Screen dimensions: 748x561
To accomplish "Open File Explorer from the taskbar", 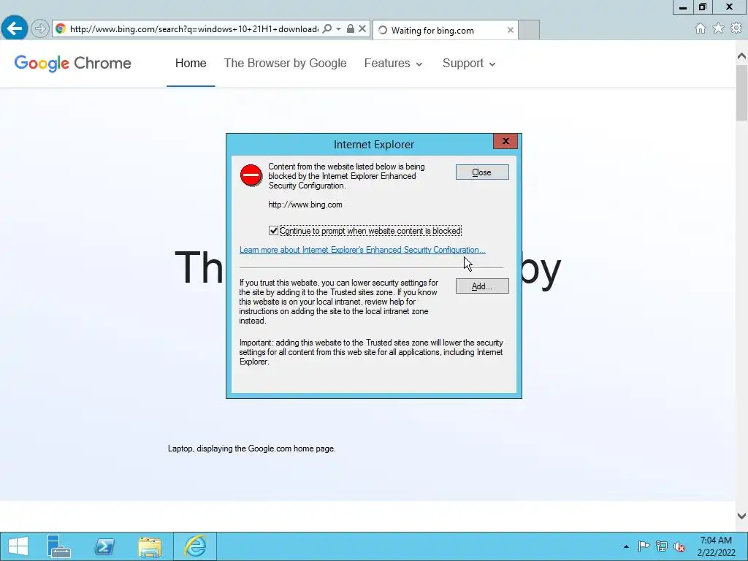I will pyautogui.click(x=149, y=546).
